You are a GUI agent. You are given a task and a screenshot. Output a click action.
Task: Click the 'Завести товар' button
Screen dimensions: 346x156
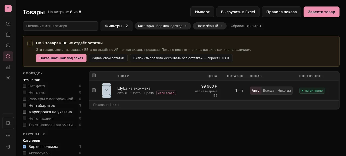click(x=321, y=12)
